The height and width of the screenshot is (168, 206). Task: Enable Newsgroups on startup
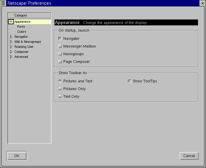[60, 54]
